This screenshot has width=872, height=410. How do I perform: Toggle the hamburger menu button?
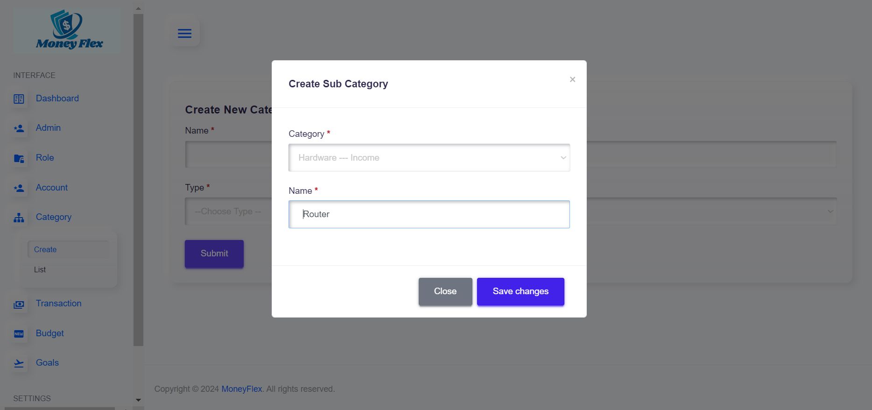coord(185,33)
